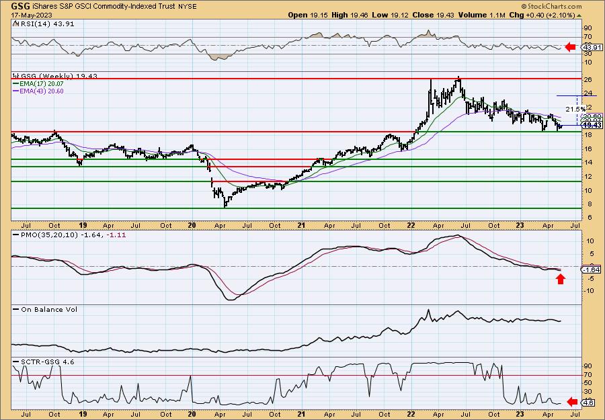Open the StockCharts.com copyright link
Image resolution: width=605 pixels, height=420 pixels.
point(551,6)
